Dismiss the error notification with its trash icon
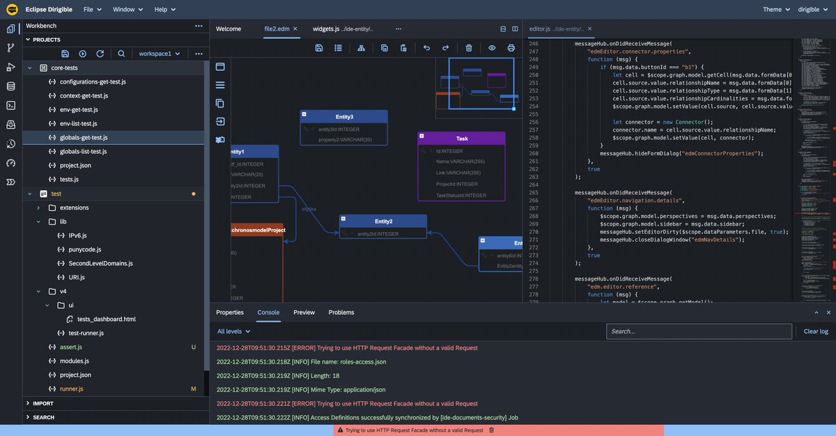The width and height of the screenshot is (836, 436). pos(491,430)
